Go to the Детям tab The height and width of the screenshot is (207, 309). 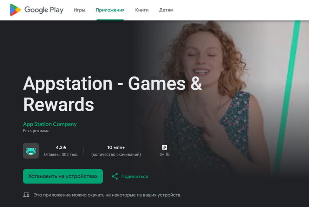166,10
